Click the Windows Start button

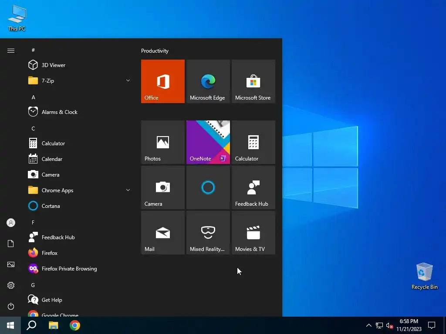(10, 325)
